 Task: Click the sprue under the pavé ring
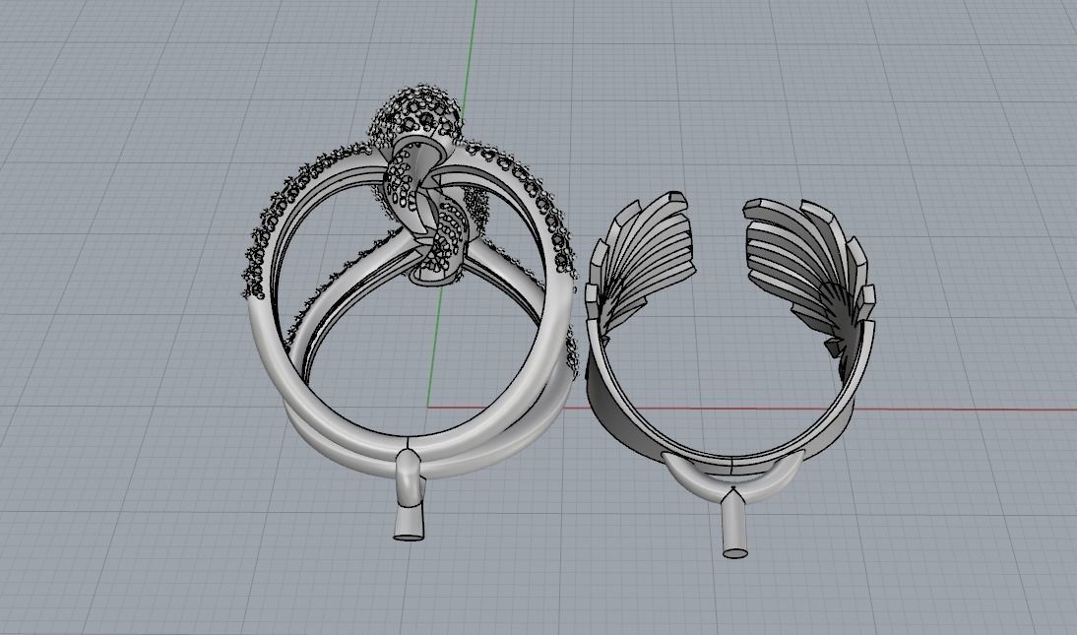(x=410, y=493)
